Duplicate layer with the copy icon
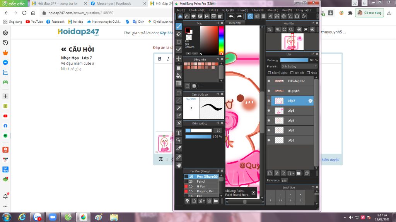 [307, 173]
